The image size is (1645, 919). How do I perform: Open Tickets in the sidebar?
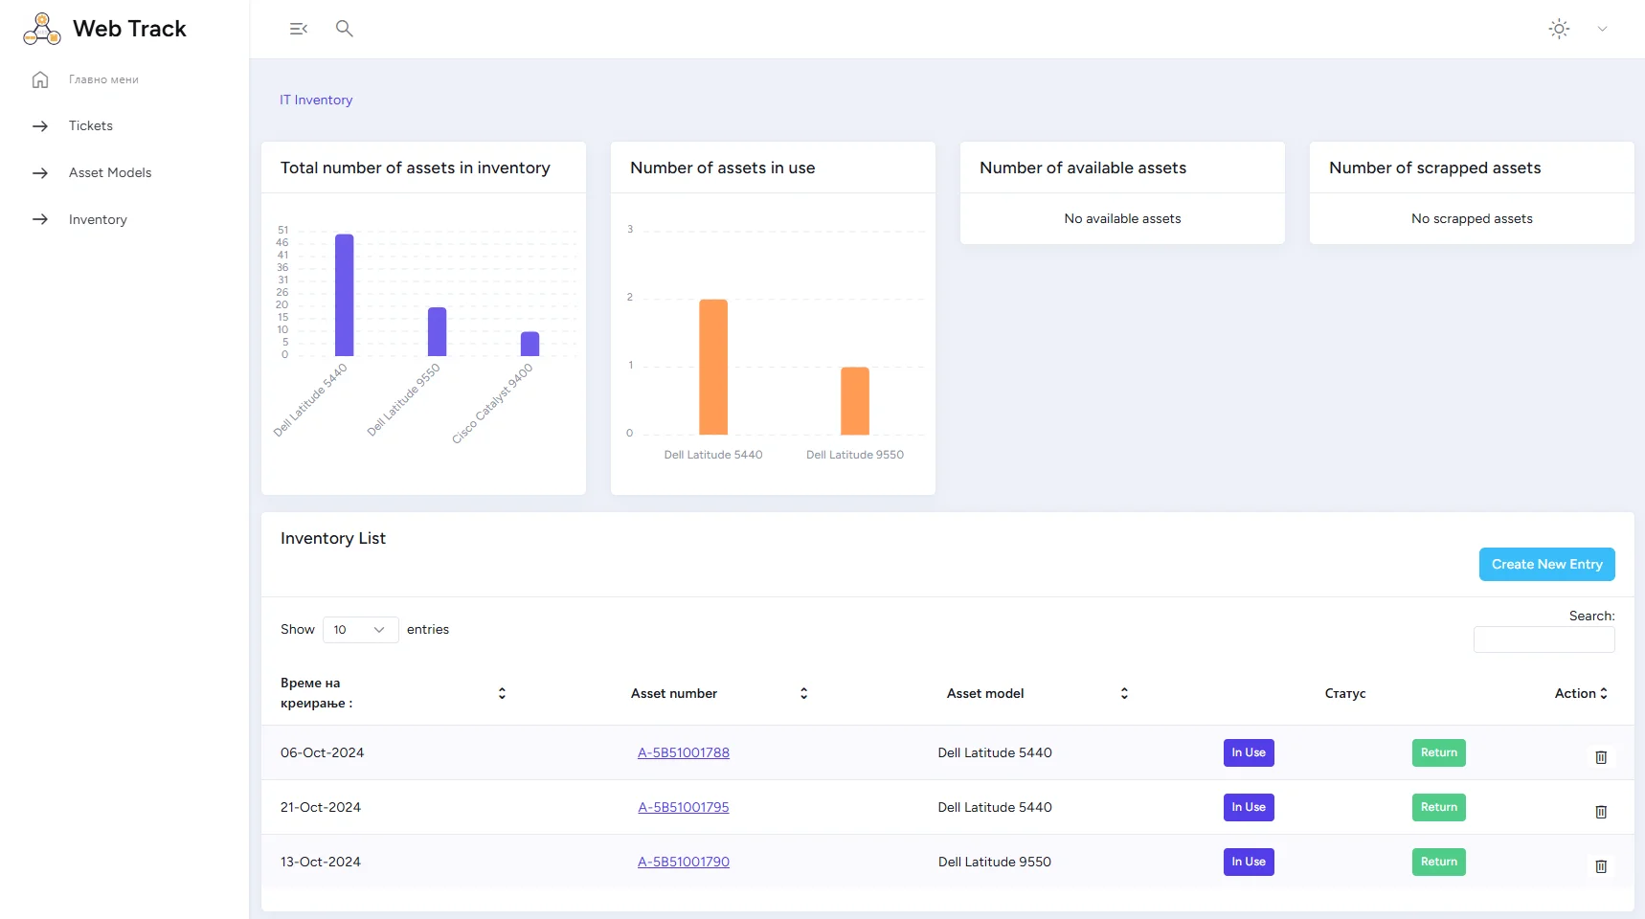click(90, 126)
